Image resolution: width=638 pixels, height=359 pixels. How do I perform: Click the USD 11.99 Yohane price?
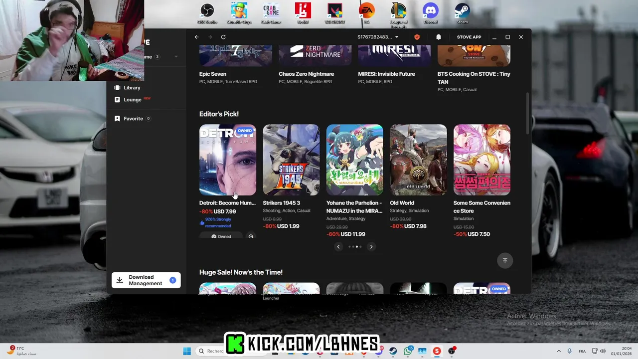[x=353, y=234]
